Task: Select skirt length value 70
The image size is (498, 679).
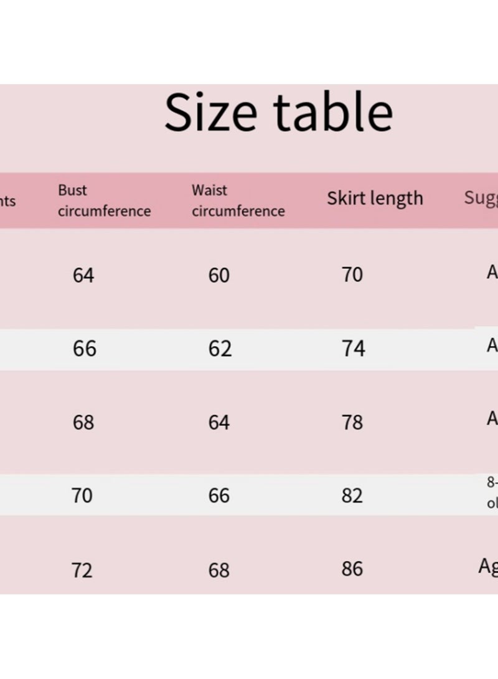Action: pos(352,275)
